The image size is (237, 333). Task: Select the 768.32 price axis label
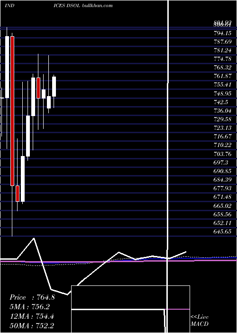[x=223, y=68]
